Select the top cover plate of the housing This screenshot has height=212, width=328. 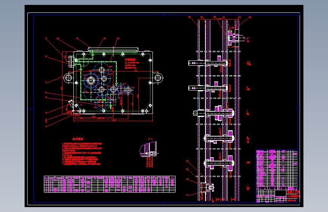coord(113,49)
